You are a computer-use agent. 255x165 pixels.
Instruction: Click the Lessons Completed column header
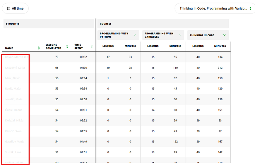[x=53, y=46]
